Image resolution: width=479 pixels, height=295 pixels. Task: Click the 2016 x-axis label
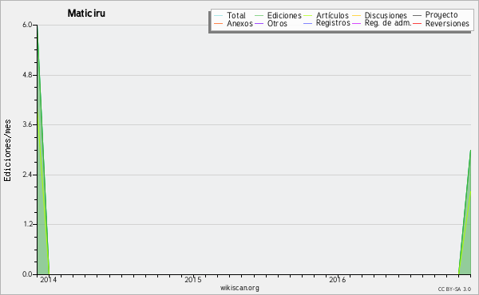[337, 279]
